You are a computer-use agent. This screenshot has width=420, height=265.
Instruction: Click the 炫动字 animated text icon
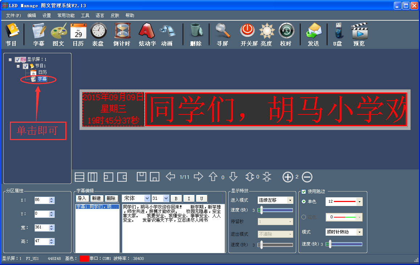147,31
